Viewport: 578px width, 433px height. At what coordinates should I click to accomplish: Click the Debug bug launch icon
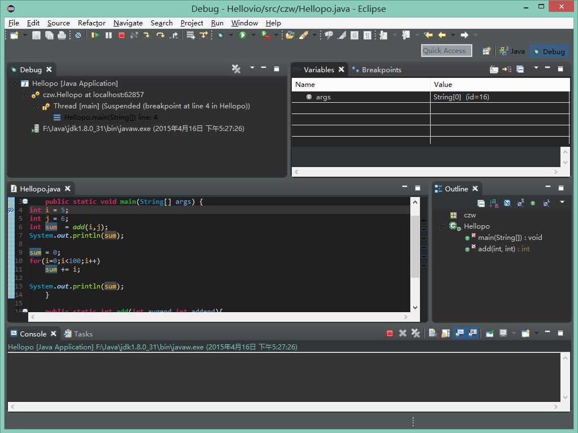point(221,35)
